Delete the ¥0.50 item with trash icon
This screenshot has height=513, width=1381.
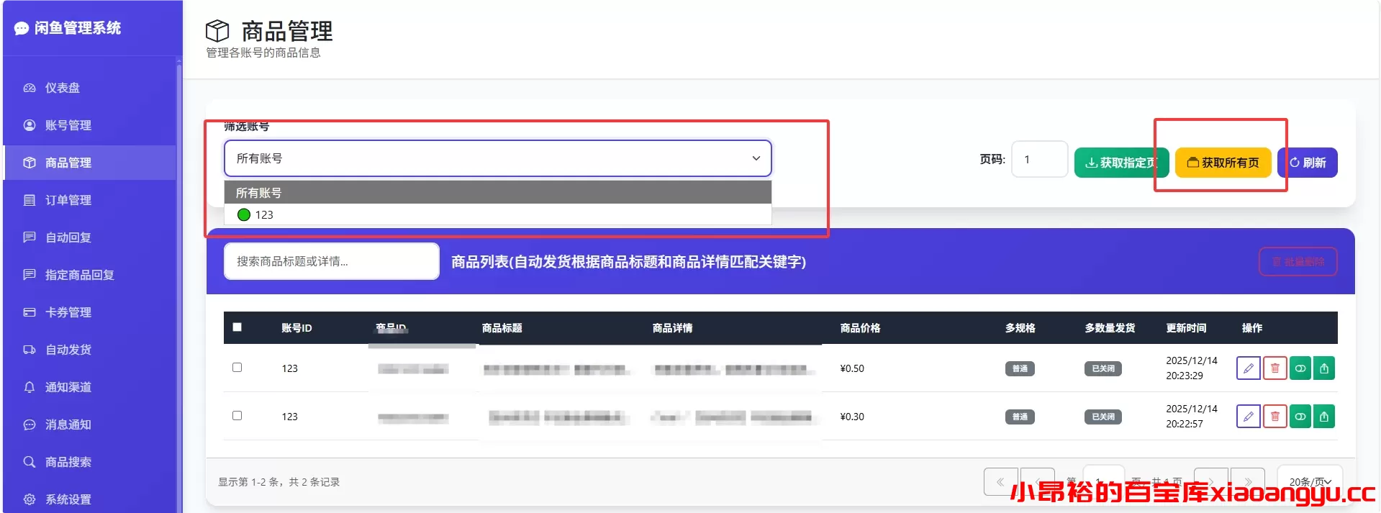(x=1274, y=368)
